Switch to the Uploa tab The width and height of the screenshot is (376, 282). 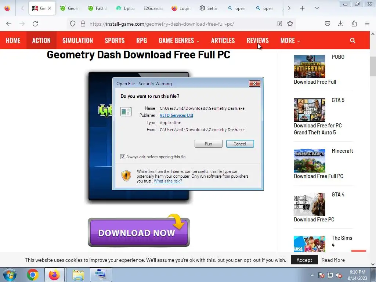point(126,8)
